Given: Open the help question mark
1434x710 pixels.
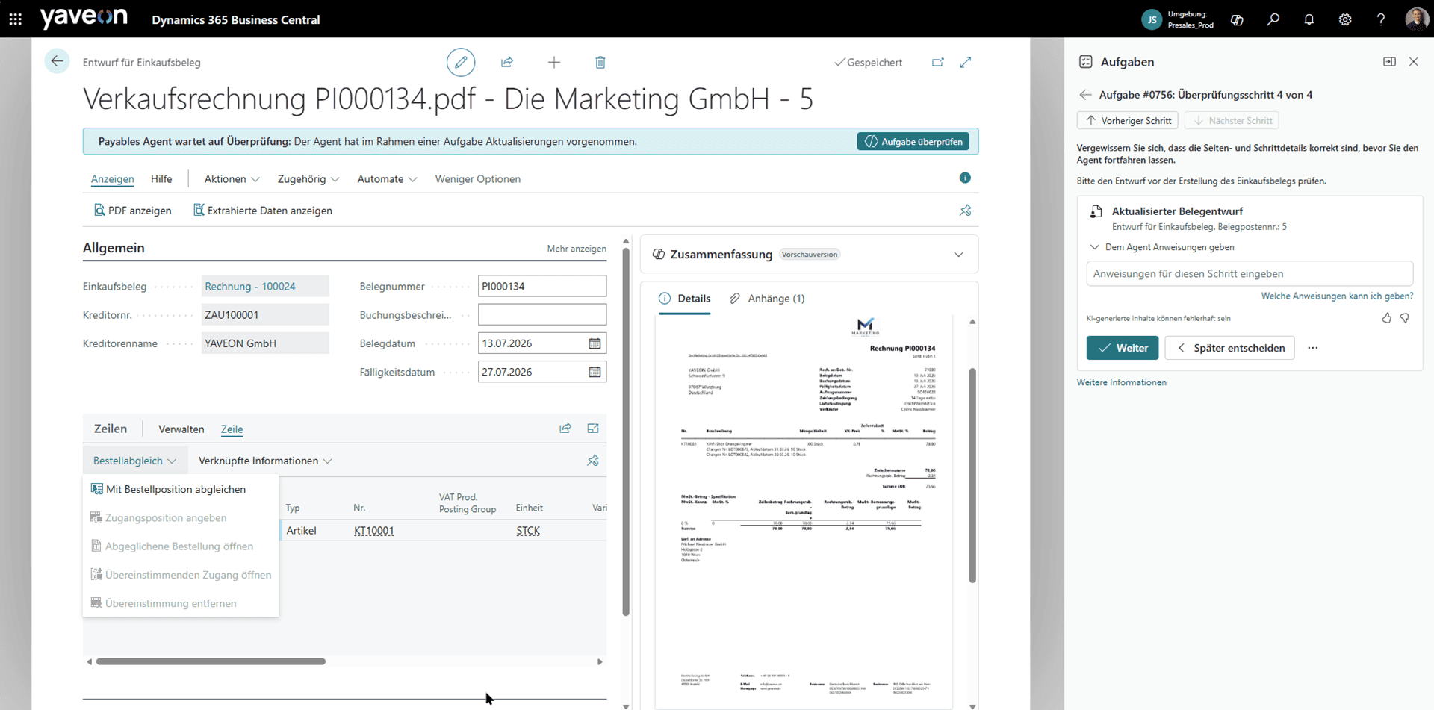Looking at the screenshot, I should tap(1380, 20).
